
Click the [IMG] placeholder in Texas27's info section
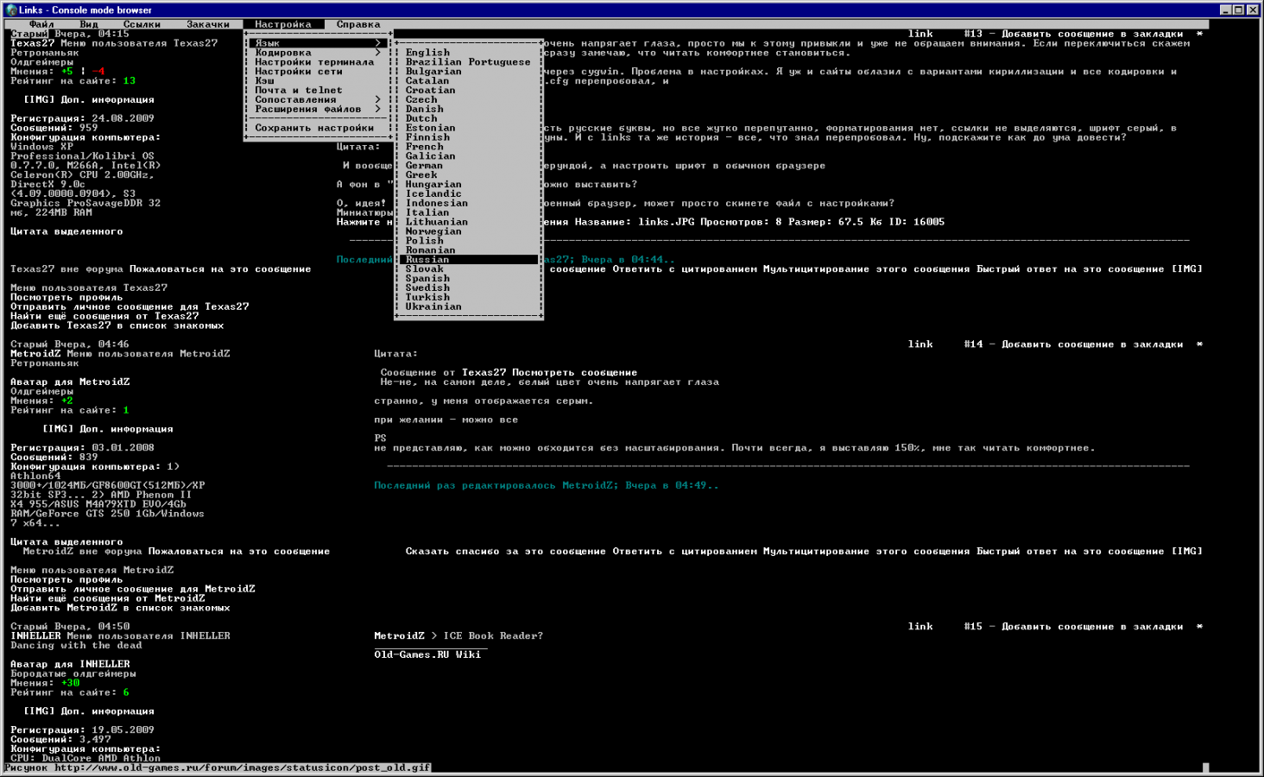point(38,99)
